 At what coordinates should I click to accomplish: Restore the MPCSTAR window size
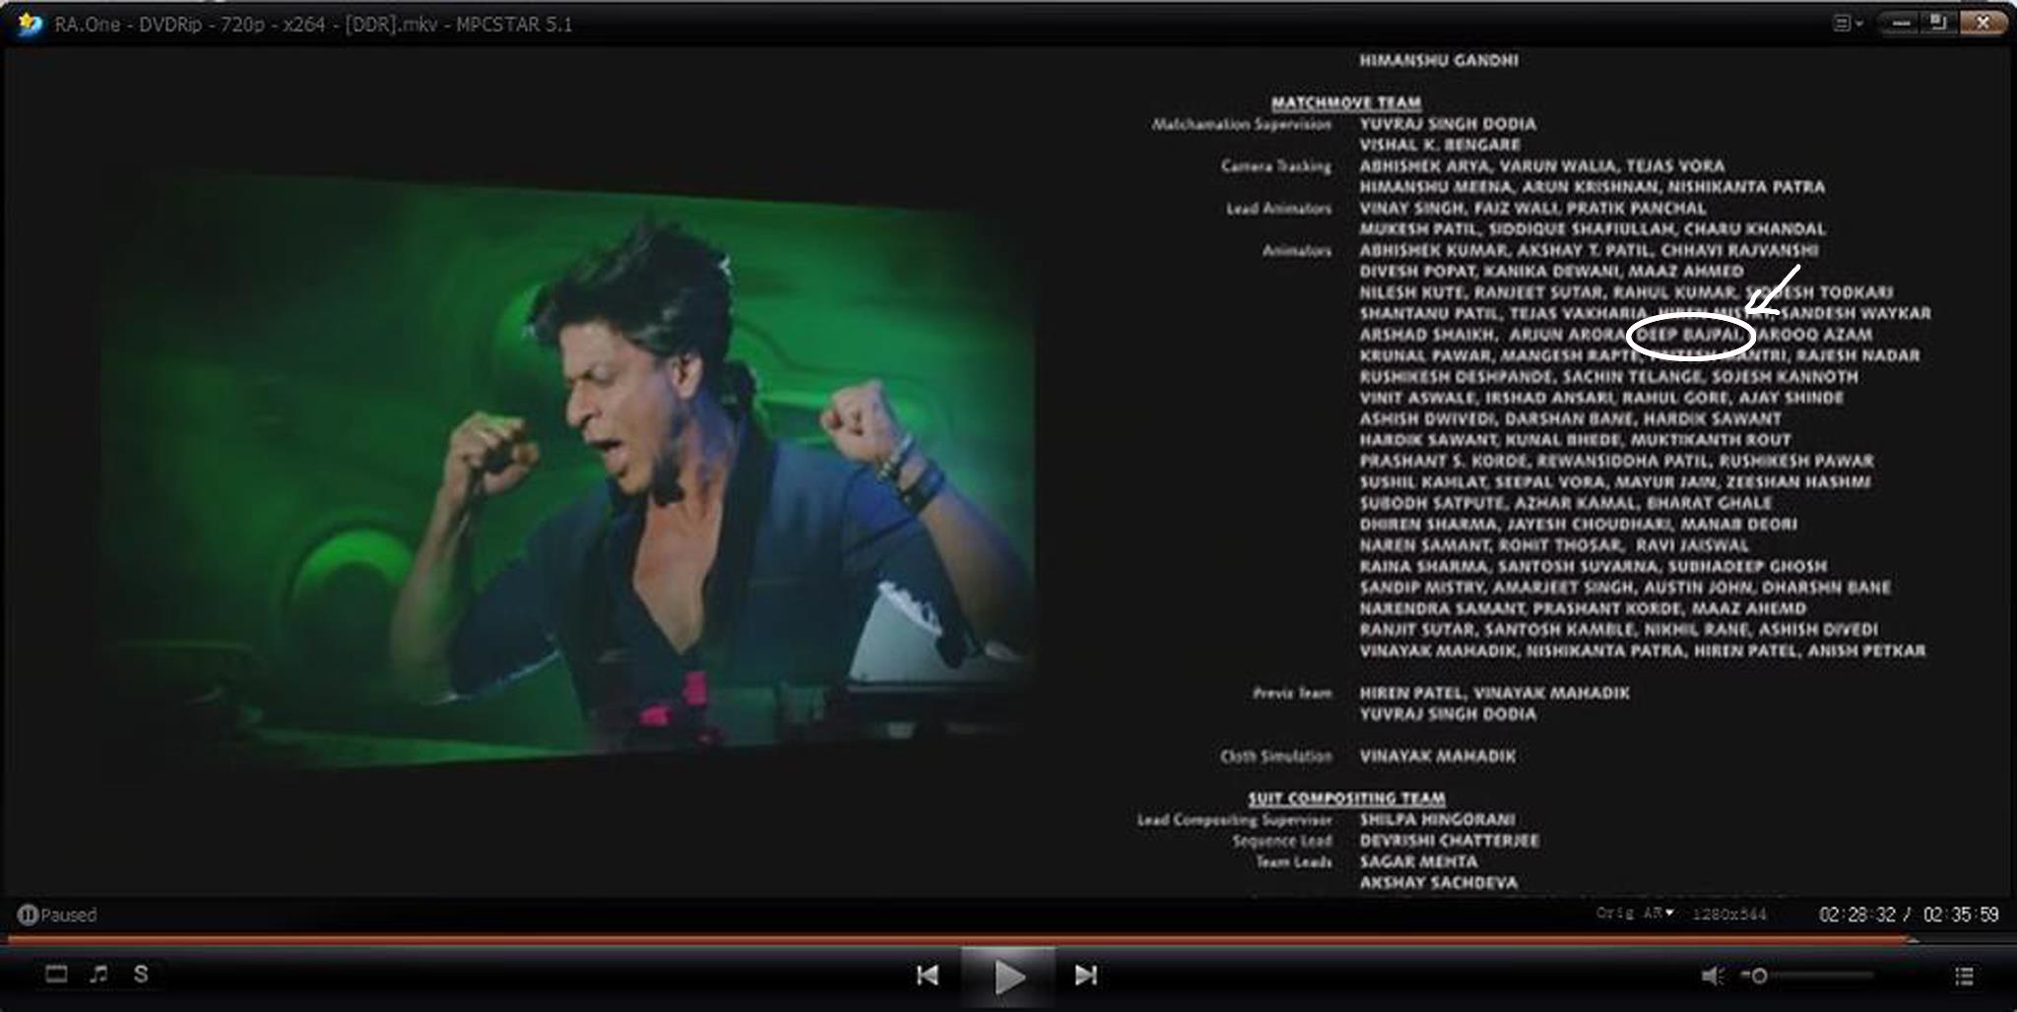pyautogui.click(x=1938, y=22)
